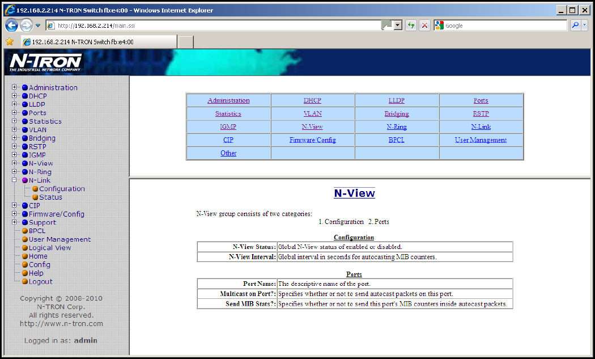Open the N-Ring link in the table
This screenshot has width=595, height=359.
point(397,126)
